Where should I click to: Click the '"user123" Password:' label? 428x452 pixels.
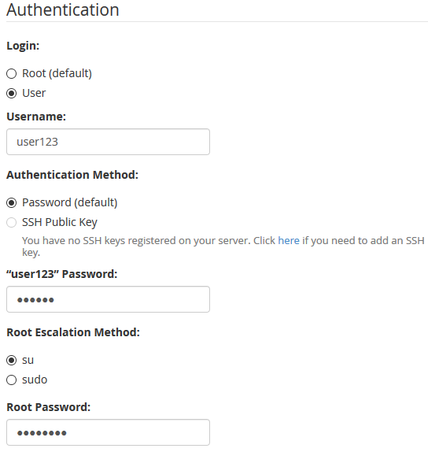coord(62,274)
